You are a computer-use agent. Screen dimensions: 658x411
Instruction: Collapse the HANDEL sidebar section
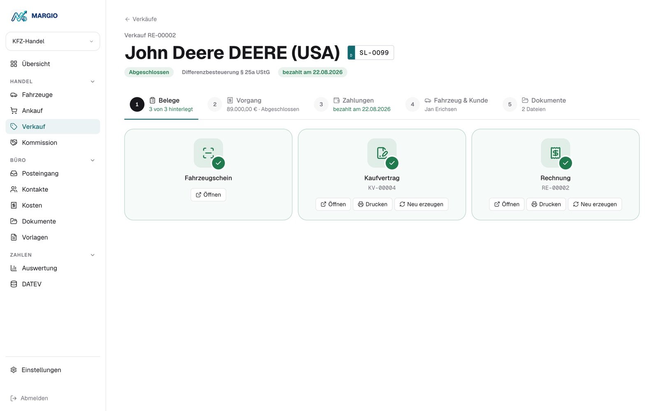[x=93, y=81]
